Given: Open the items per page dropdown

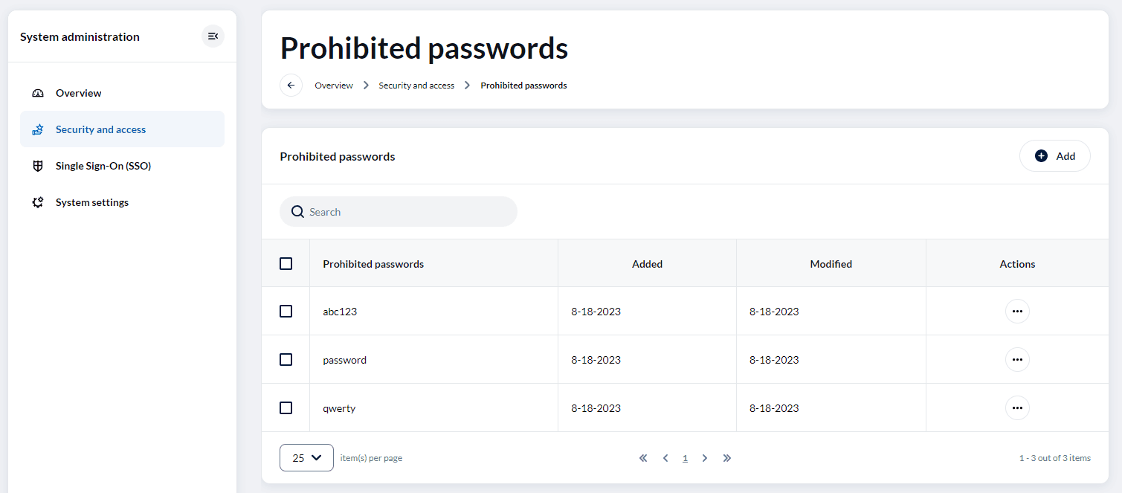Looking at the screenshot, I should (x=306, y=458).
